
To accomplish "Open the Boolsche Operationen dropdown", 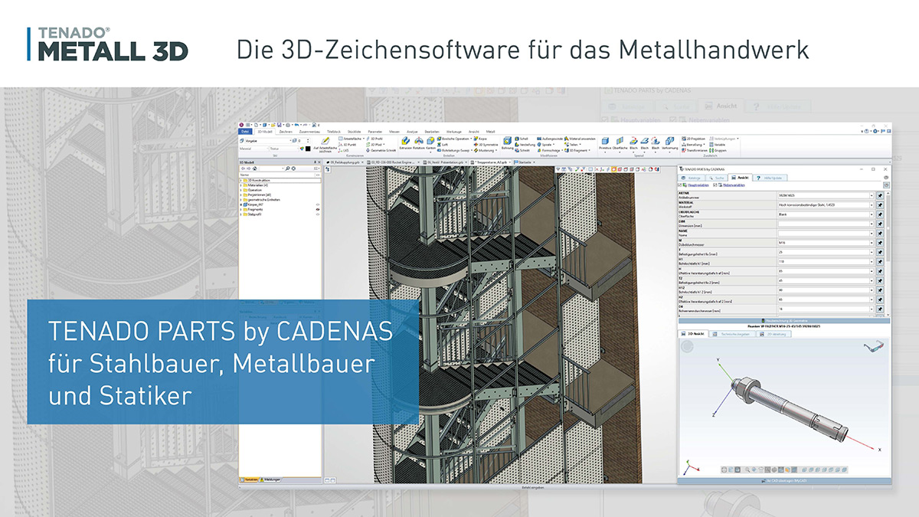I will (470, 139).
